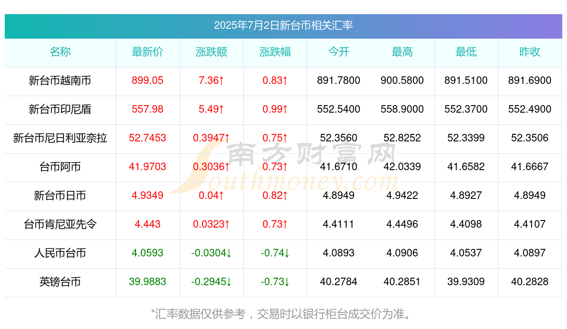Click latest price 4.0593
Image resolution: width=567 pixels, height=329 pixels.
coord(147,253)
